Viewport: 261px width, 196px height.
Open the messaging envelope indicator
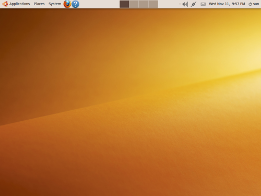click(203, 4)
